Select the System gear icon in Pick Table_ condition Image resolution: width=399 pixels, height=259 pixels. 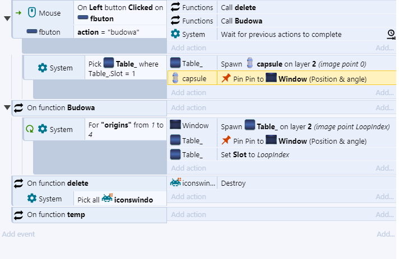pos(43,68)
